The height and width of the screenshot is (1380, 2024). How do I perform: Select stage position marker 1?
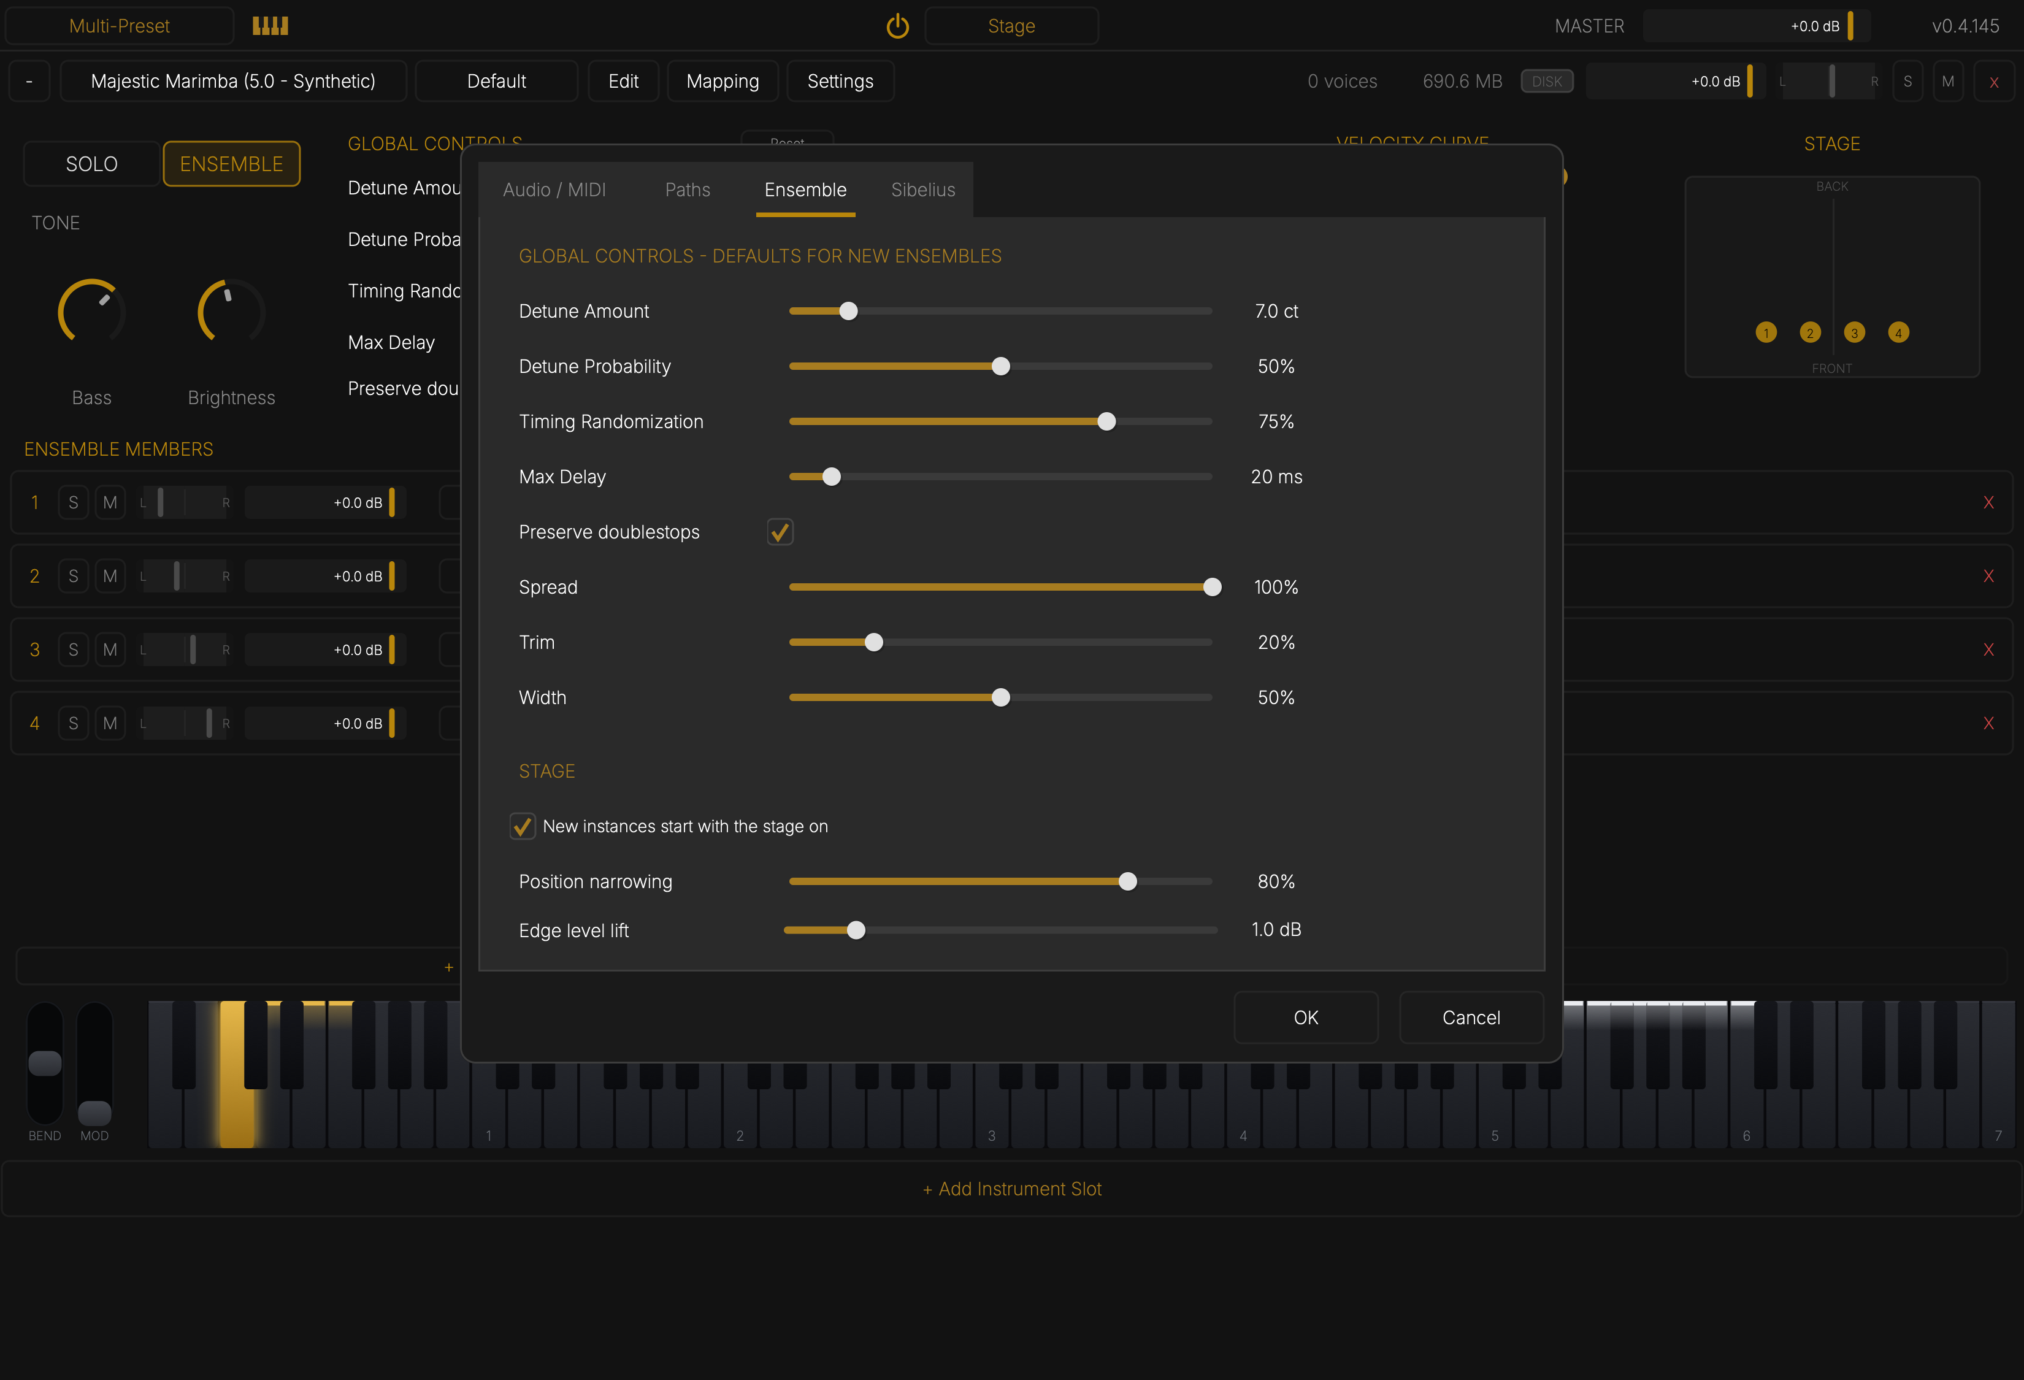tap(1766, 332)
